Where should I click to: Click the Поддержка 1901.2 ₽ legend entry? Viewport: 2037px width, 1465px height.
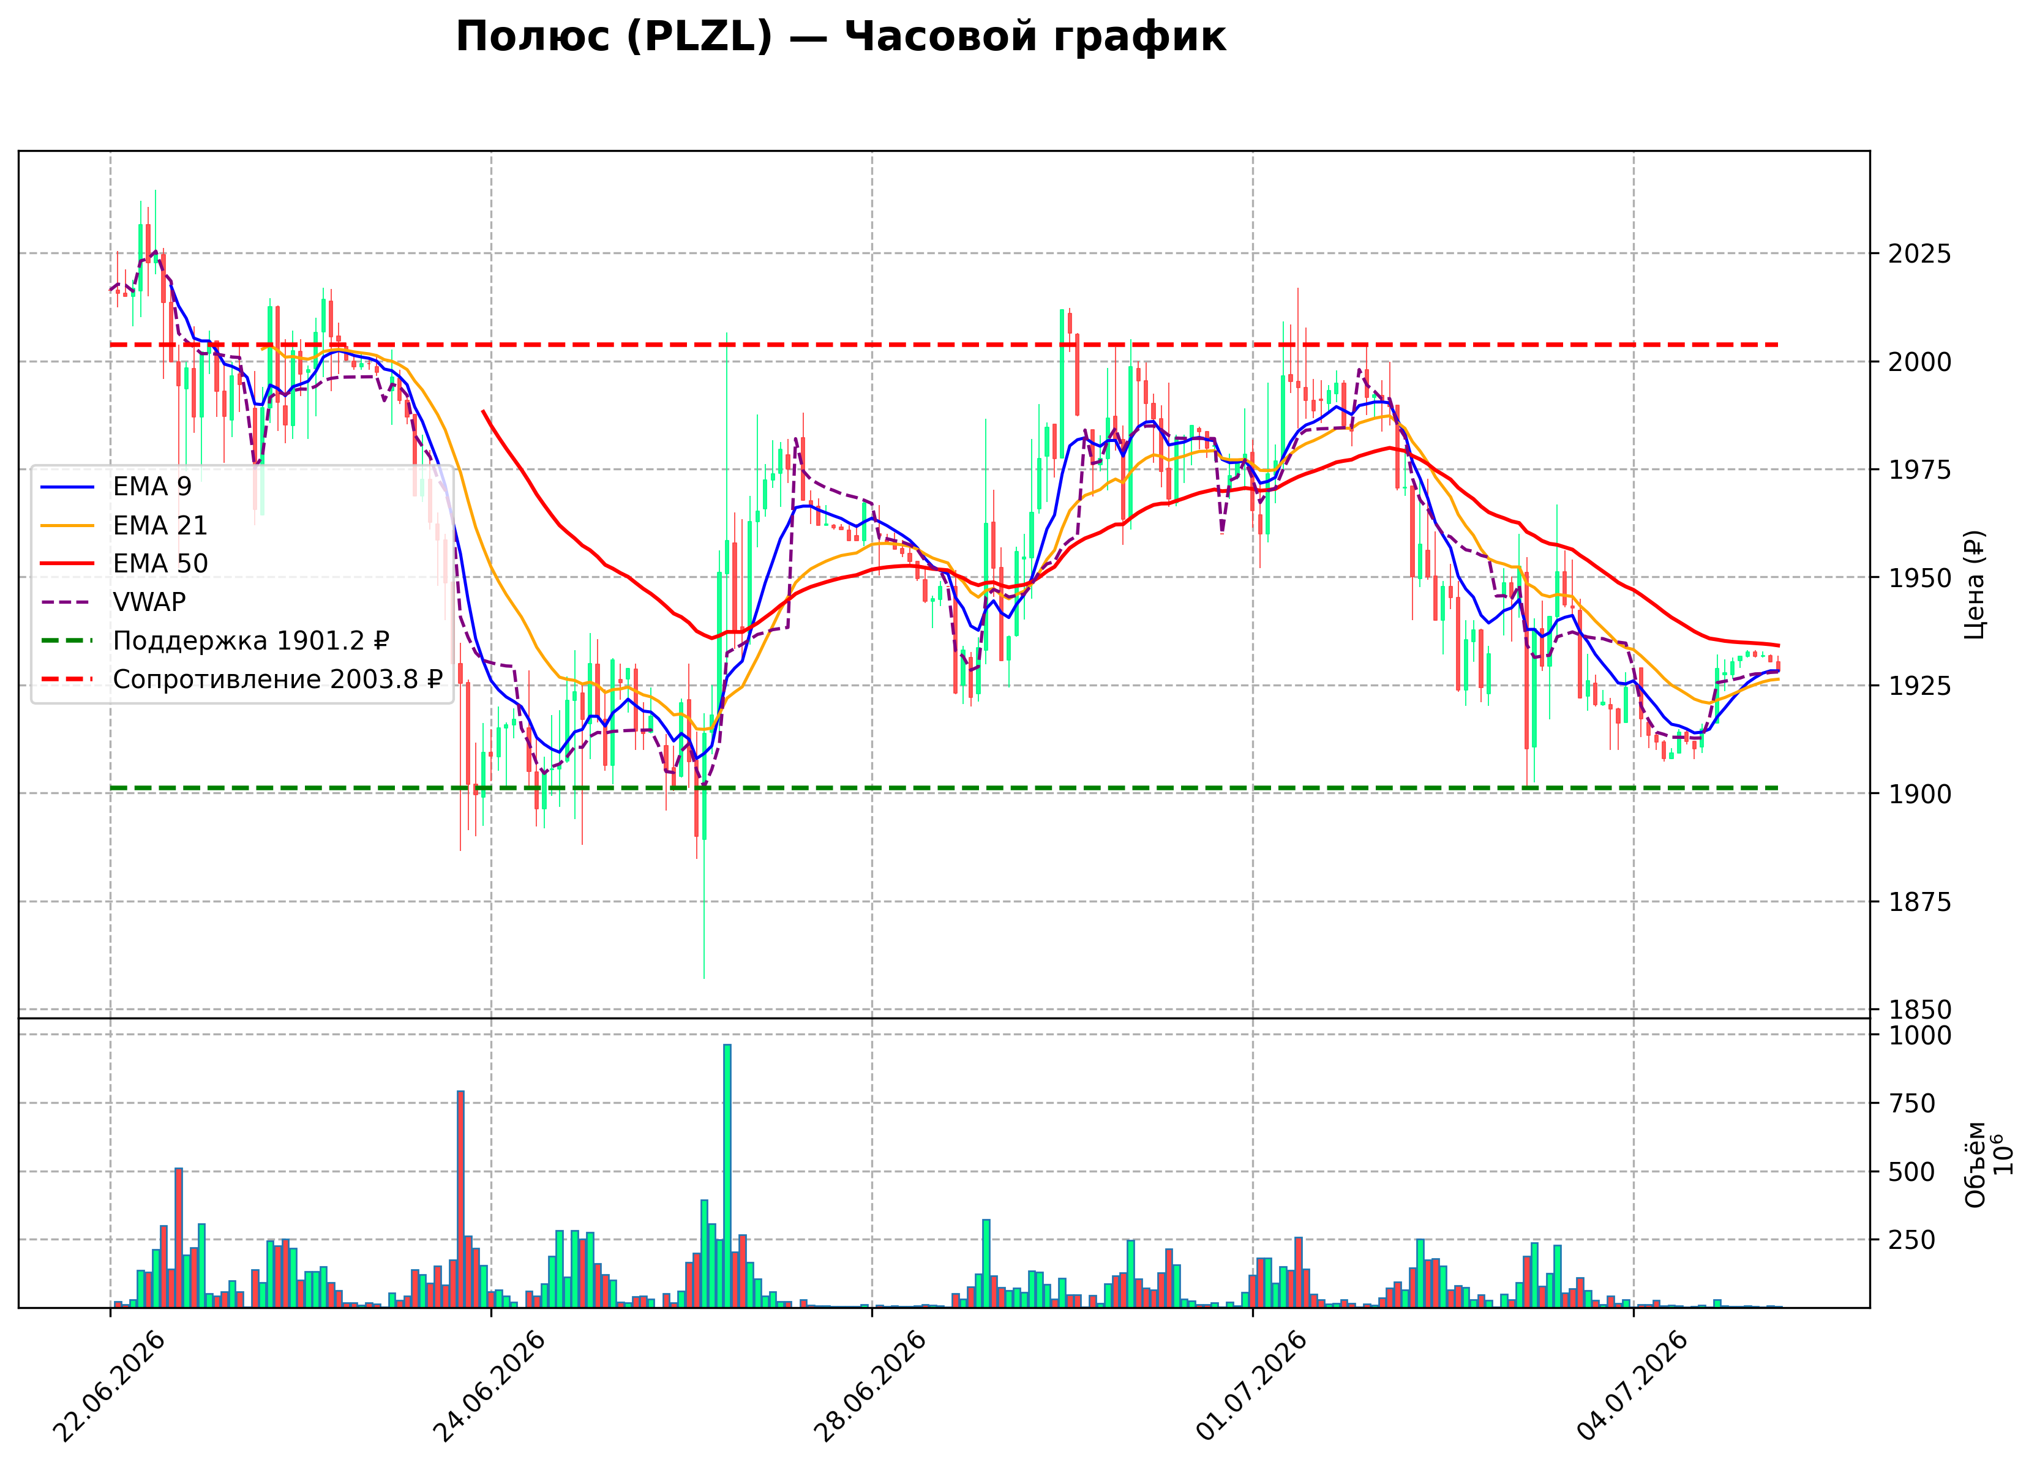(x=216, y=640)
